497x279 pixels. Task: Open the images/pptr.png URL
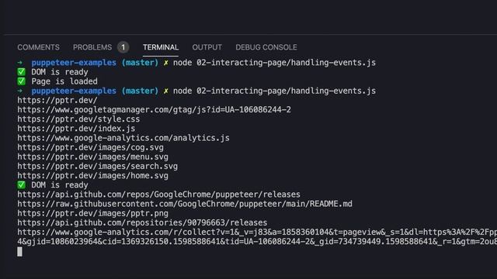[x=92, y=214]
